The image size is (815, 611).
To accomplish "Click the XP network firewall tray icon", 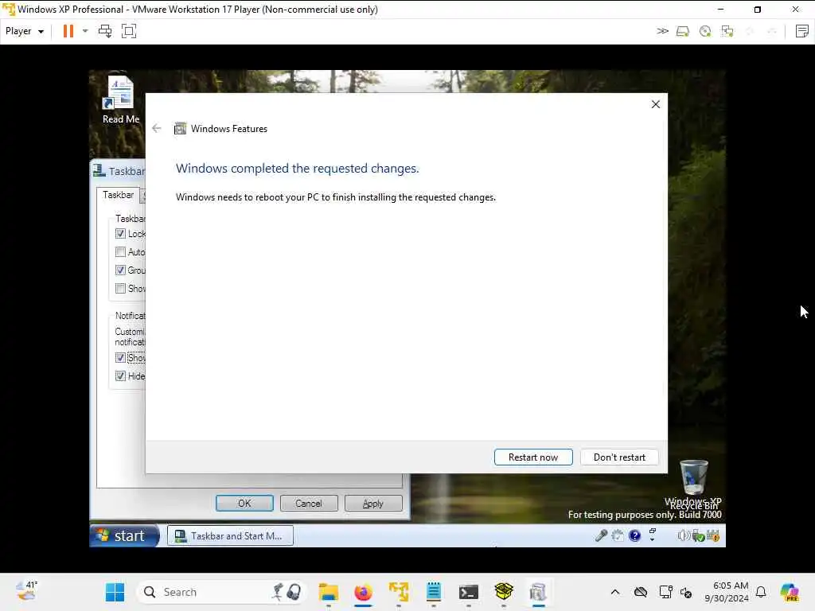I will [713, 535].
